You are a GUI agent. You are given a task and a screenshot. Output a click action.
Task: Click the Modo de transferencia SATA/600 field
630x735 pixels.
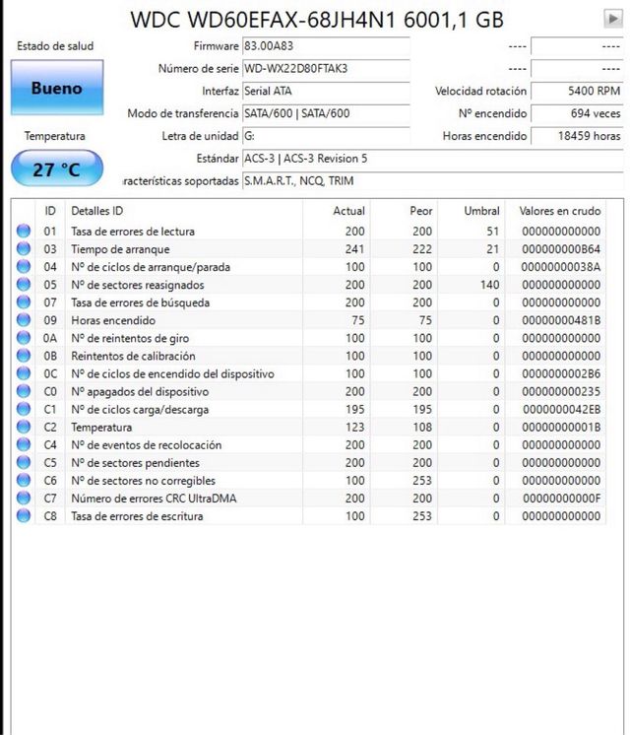point(325,113)
